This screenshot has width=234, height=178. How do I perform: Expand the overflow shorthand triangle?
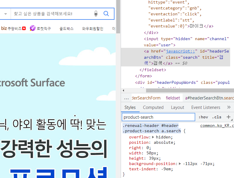click(153, 137)
